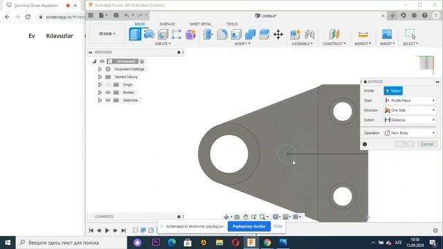Switch to the TOOLS tab

click(x=232, y=24)
